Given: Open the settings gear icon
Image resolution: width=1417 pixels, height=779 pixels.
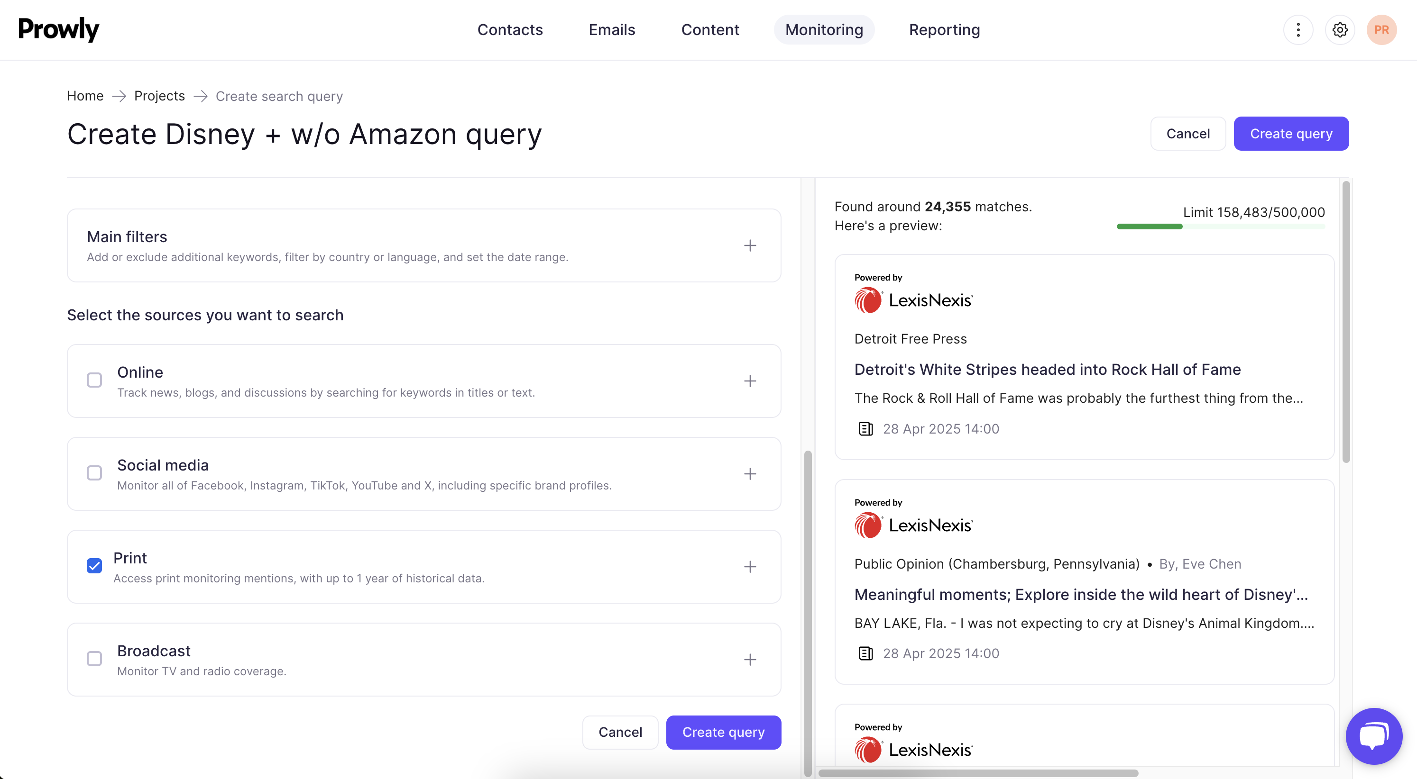Looking at the screenshot, I should click(x=1339, y=30).
